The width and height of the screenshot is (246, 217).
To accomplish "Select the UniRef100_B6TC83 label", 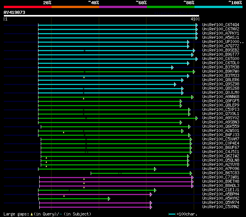I will [221, 173].
